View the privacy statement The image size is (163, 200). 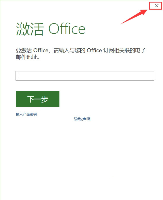[x=82, y=119]
